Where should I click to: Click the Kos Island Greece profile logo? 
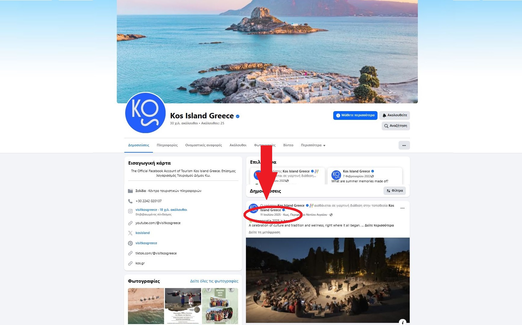(145, 113)
